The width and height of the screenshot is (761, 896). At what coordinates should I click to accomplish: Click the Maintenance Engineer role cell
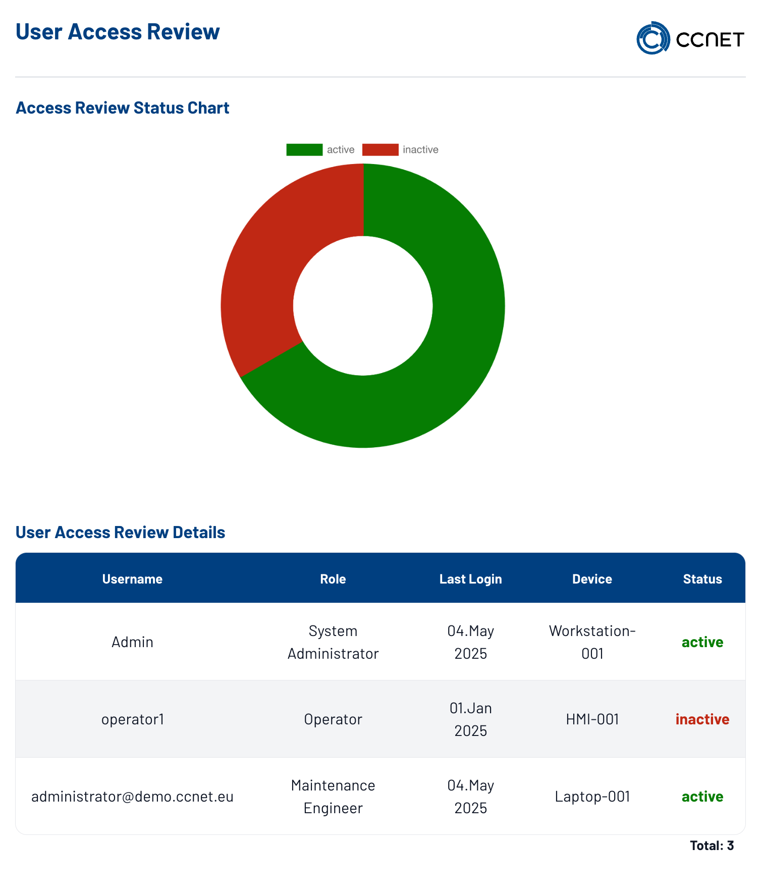coord(333,797)
